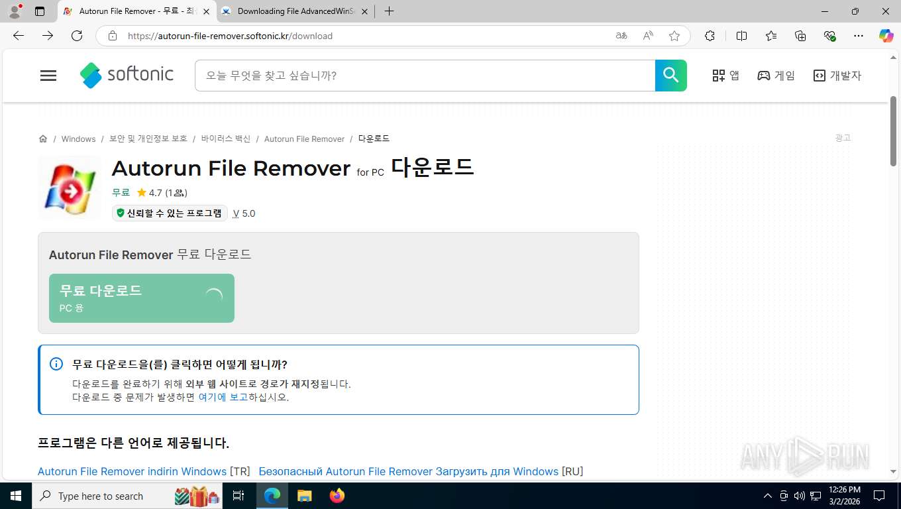Switch to Downloading File AdvancedWin tab
The width and height of the screenshot is (901, 509).
point(295,11)
